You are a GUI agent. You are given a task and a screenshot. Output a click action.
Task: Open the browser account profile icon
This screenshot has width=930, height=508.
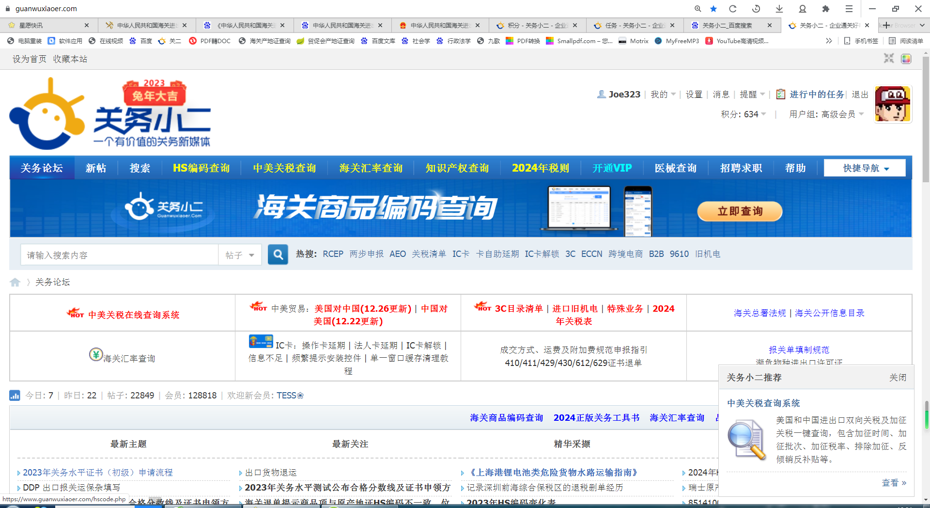click(803, 9)
